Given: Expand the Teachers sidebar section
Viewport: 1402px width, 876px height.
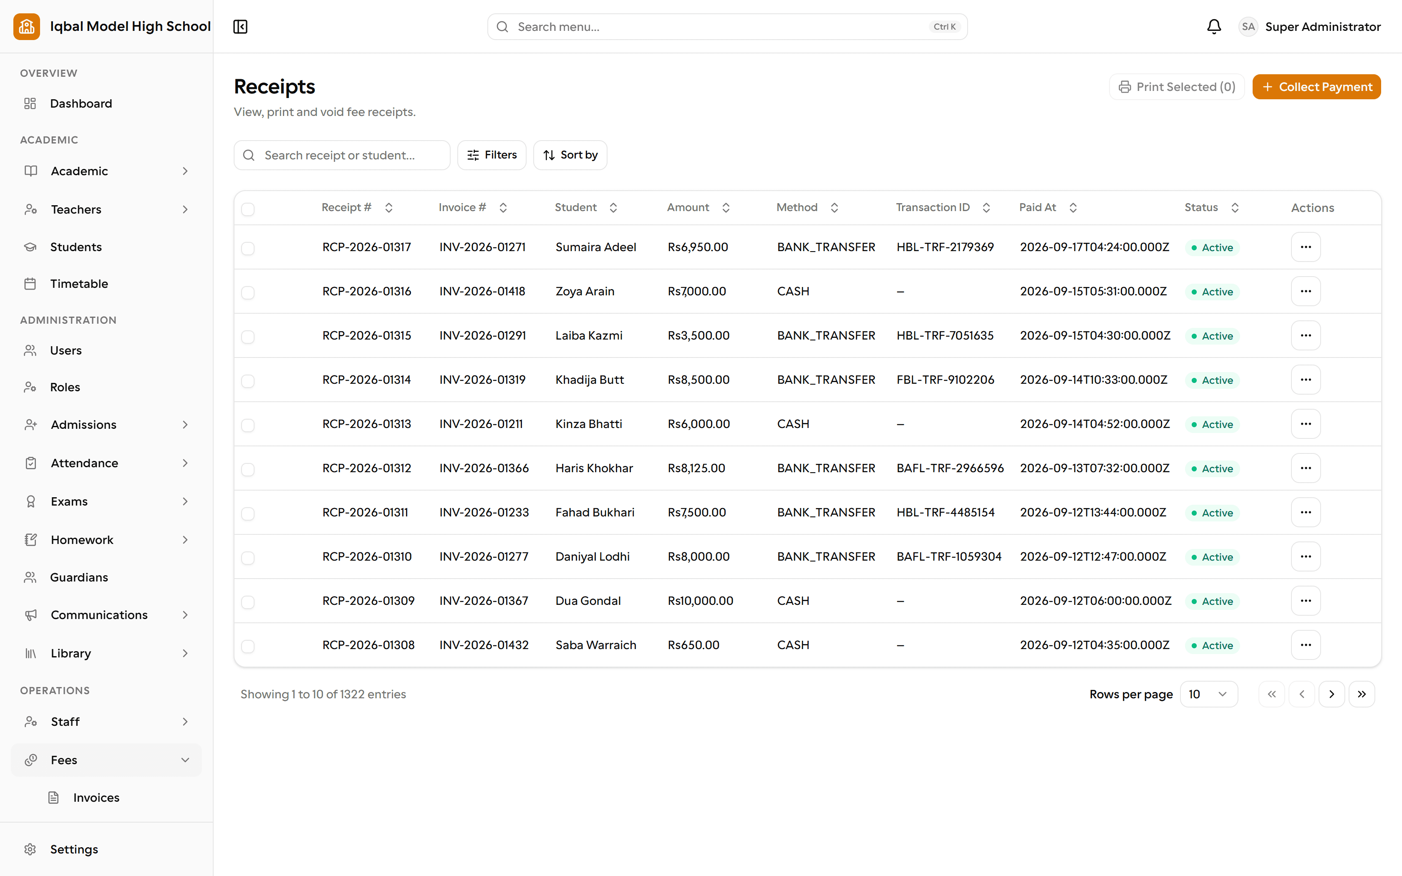Looking at the screenshot, I should point(106,209).
